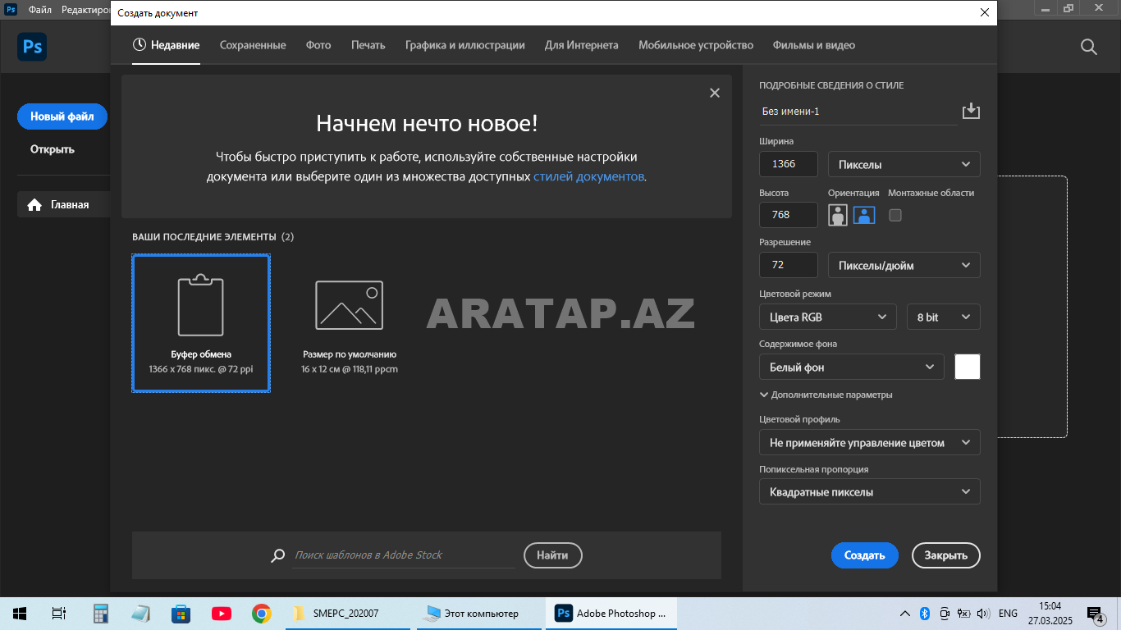Switch to Мобильное устройство tab
The image size is (1121, 630).
coord(696,45)
